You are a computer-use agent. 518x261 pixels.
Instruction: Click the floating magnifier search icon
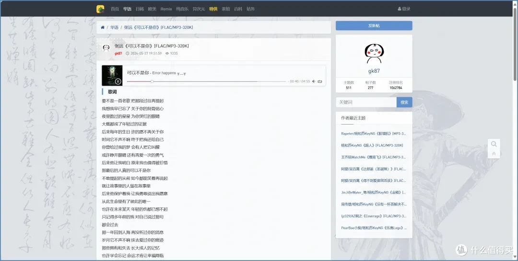(494, 144)
